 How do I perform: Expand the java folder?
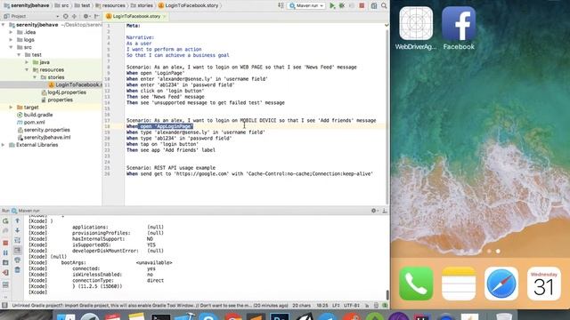(27, 62)
